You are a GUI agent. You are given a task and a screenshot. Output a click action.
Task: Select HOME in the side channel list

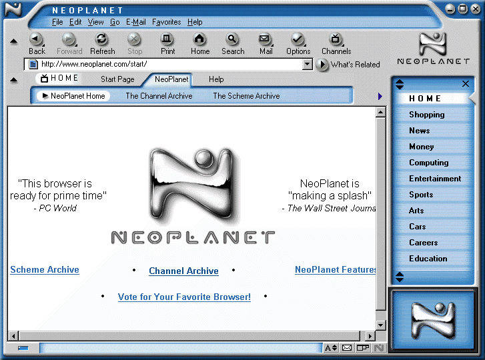[425, 98]
